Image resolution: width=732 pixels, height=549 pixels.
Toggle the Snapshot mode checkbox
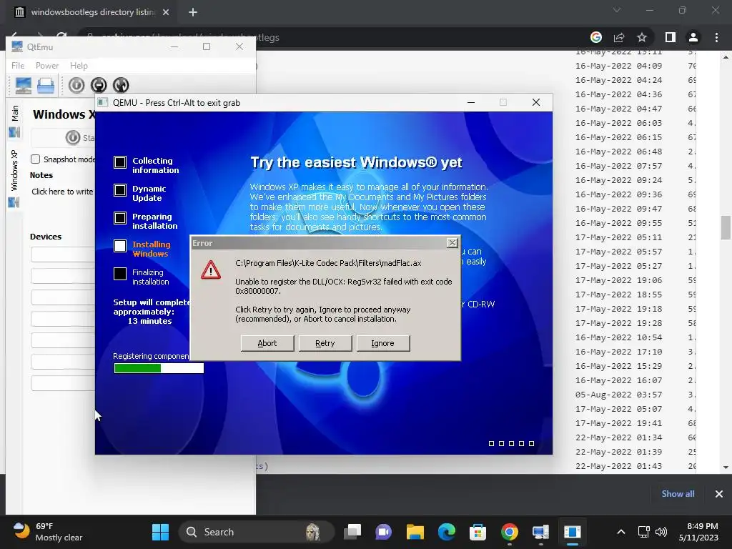tap(36, 159)
